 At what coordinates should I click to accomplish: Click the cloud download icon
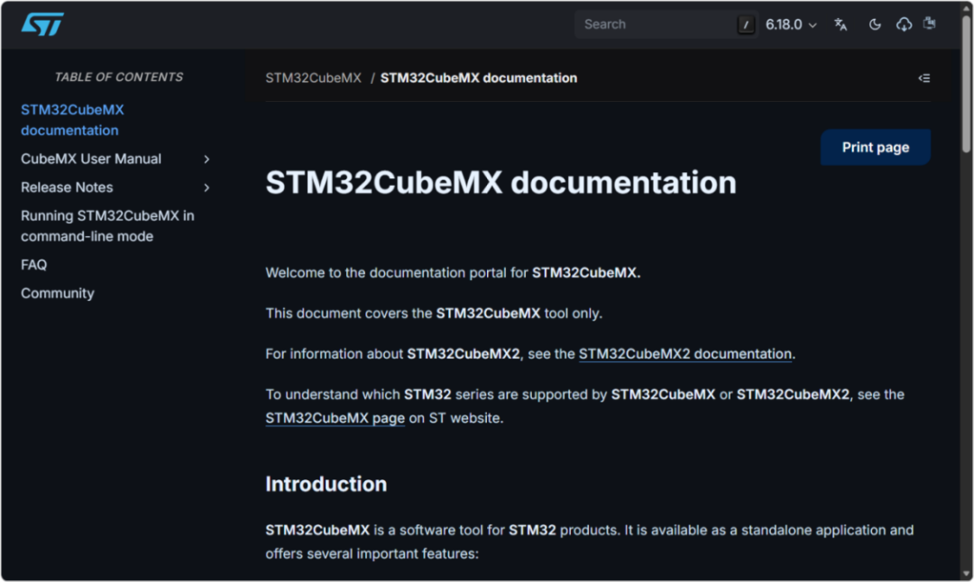pos(904,25)
